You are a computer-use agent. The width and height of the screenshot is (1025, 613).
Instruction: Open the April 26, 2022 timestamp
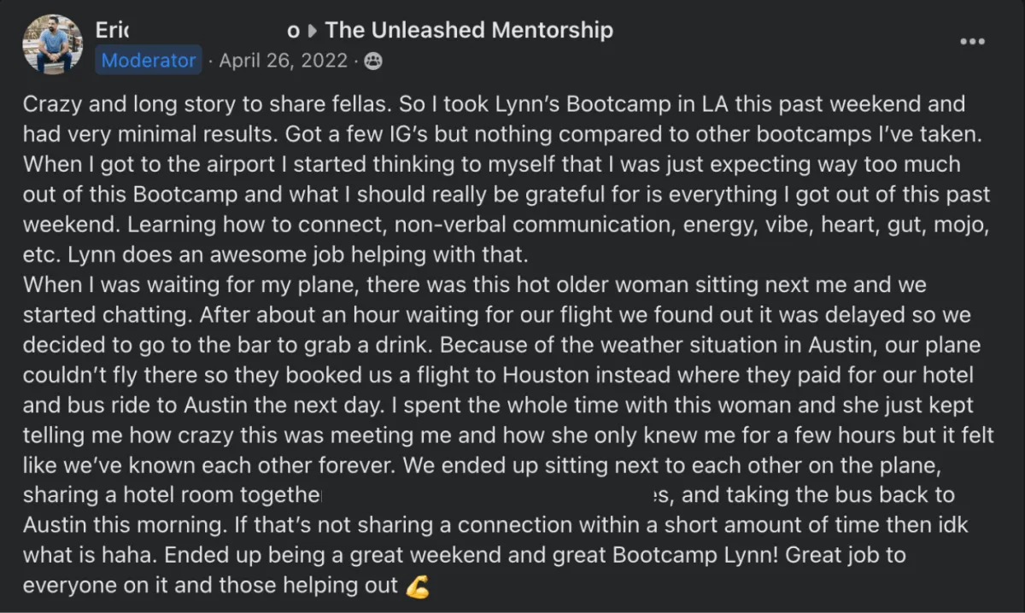coord(283,61)
